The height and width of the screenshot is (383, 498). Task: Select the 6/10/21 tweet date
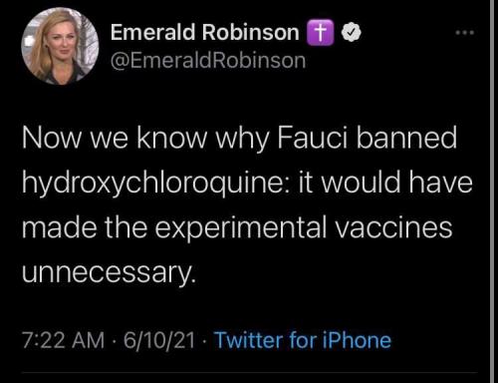tap(159, 340)
